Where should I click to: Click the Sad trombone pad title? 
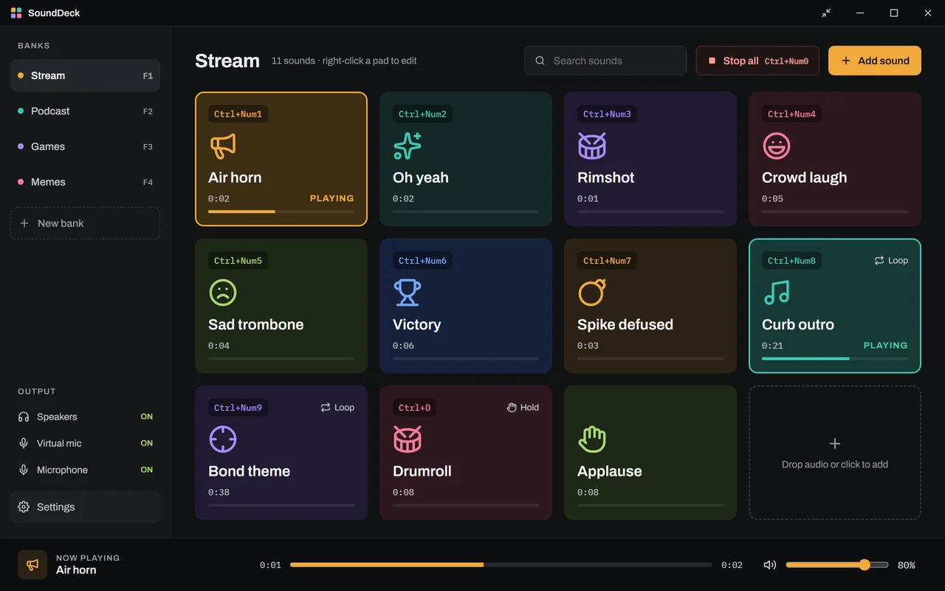click(x=255, y=324)
